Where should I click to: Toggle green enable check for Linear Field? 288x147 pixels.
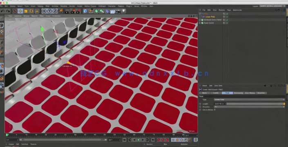227,17
